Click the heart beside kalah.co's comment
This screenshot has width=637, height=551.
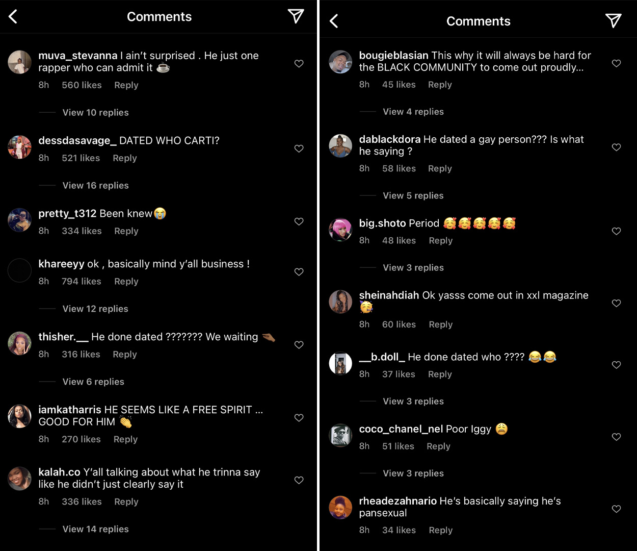click(299, 480)
